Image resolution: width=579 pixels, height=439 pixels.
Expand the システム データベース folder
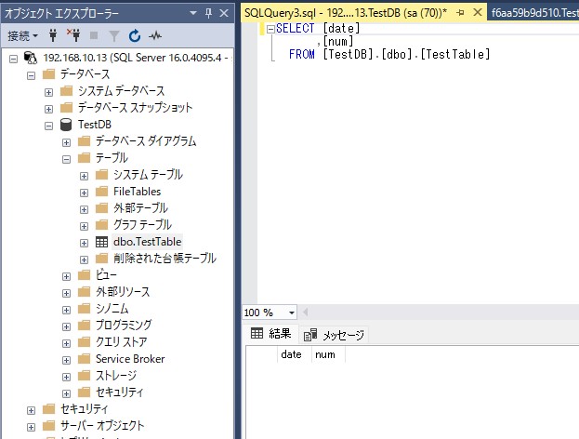(x=48, y=92)
